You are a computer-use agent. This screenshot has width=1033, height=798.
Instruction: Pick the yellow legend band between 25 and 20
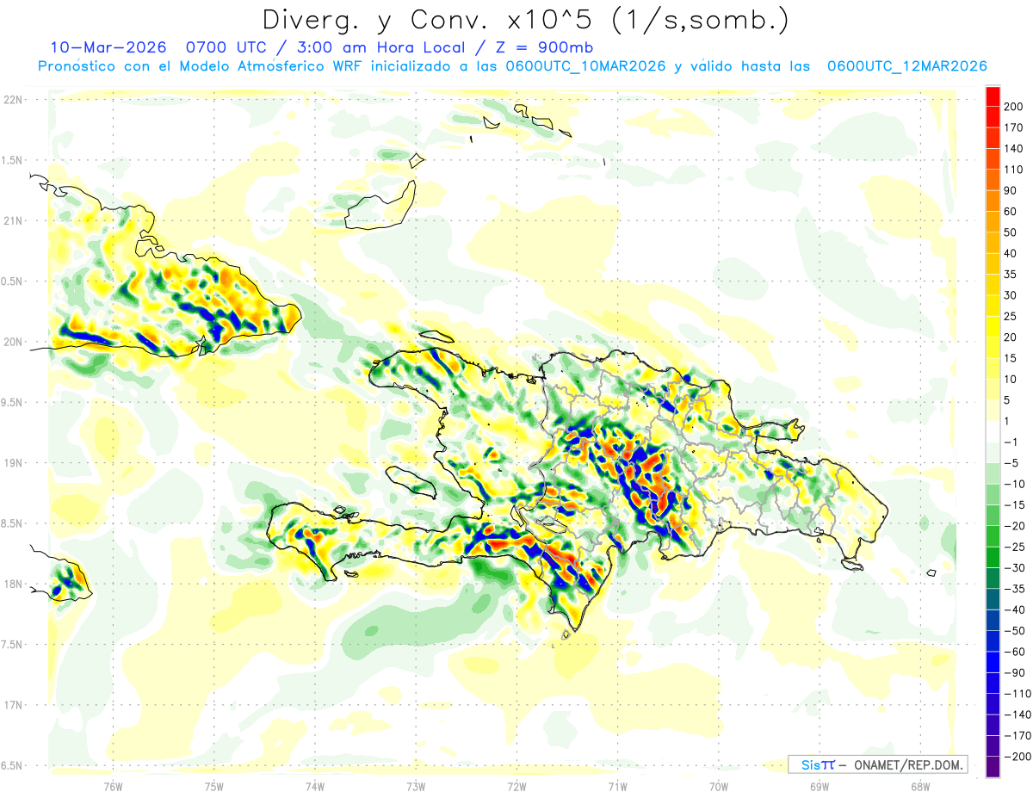(993, 327)
